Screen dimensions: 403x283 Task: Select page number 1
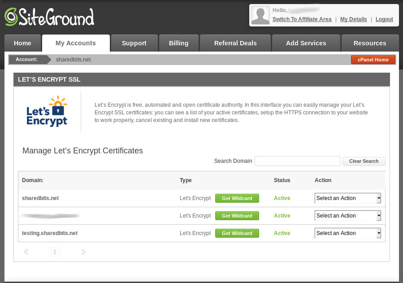pos(55,252)
